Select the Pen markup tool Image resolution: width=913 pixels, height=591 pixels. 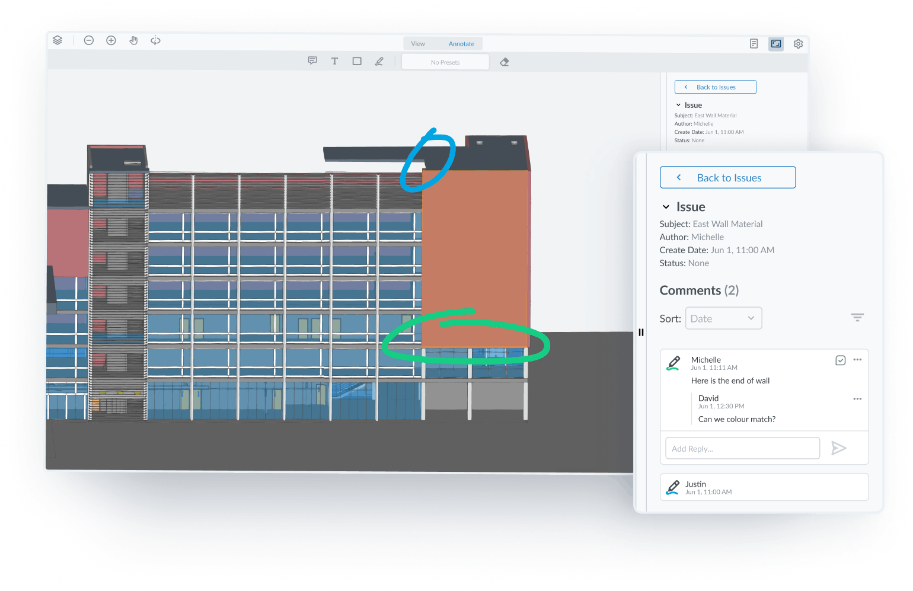pyautogui.click(x=379, y=60)
